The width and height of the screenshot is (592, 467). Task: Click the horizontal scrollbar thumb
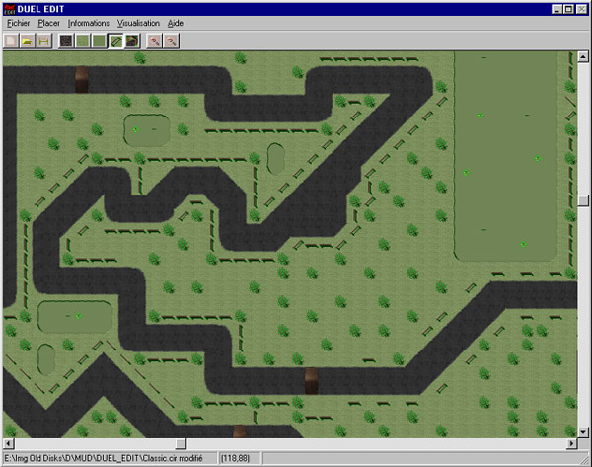pyautogui.click(x=181, y=443)
